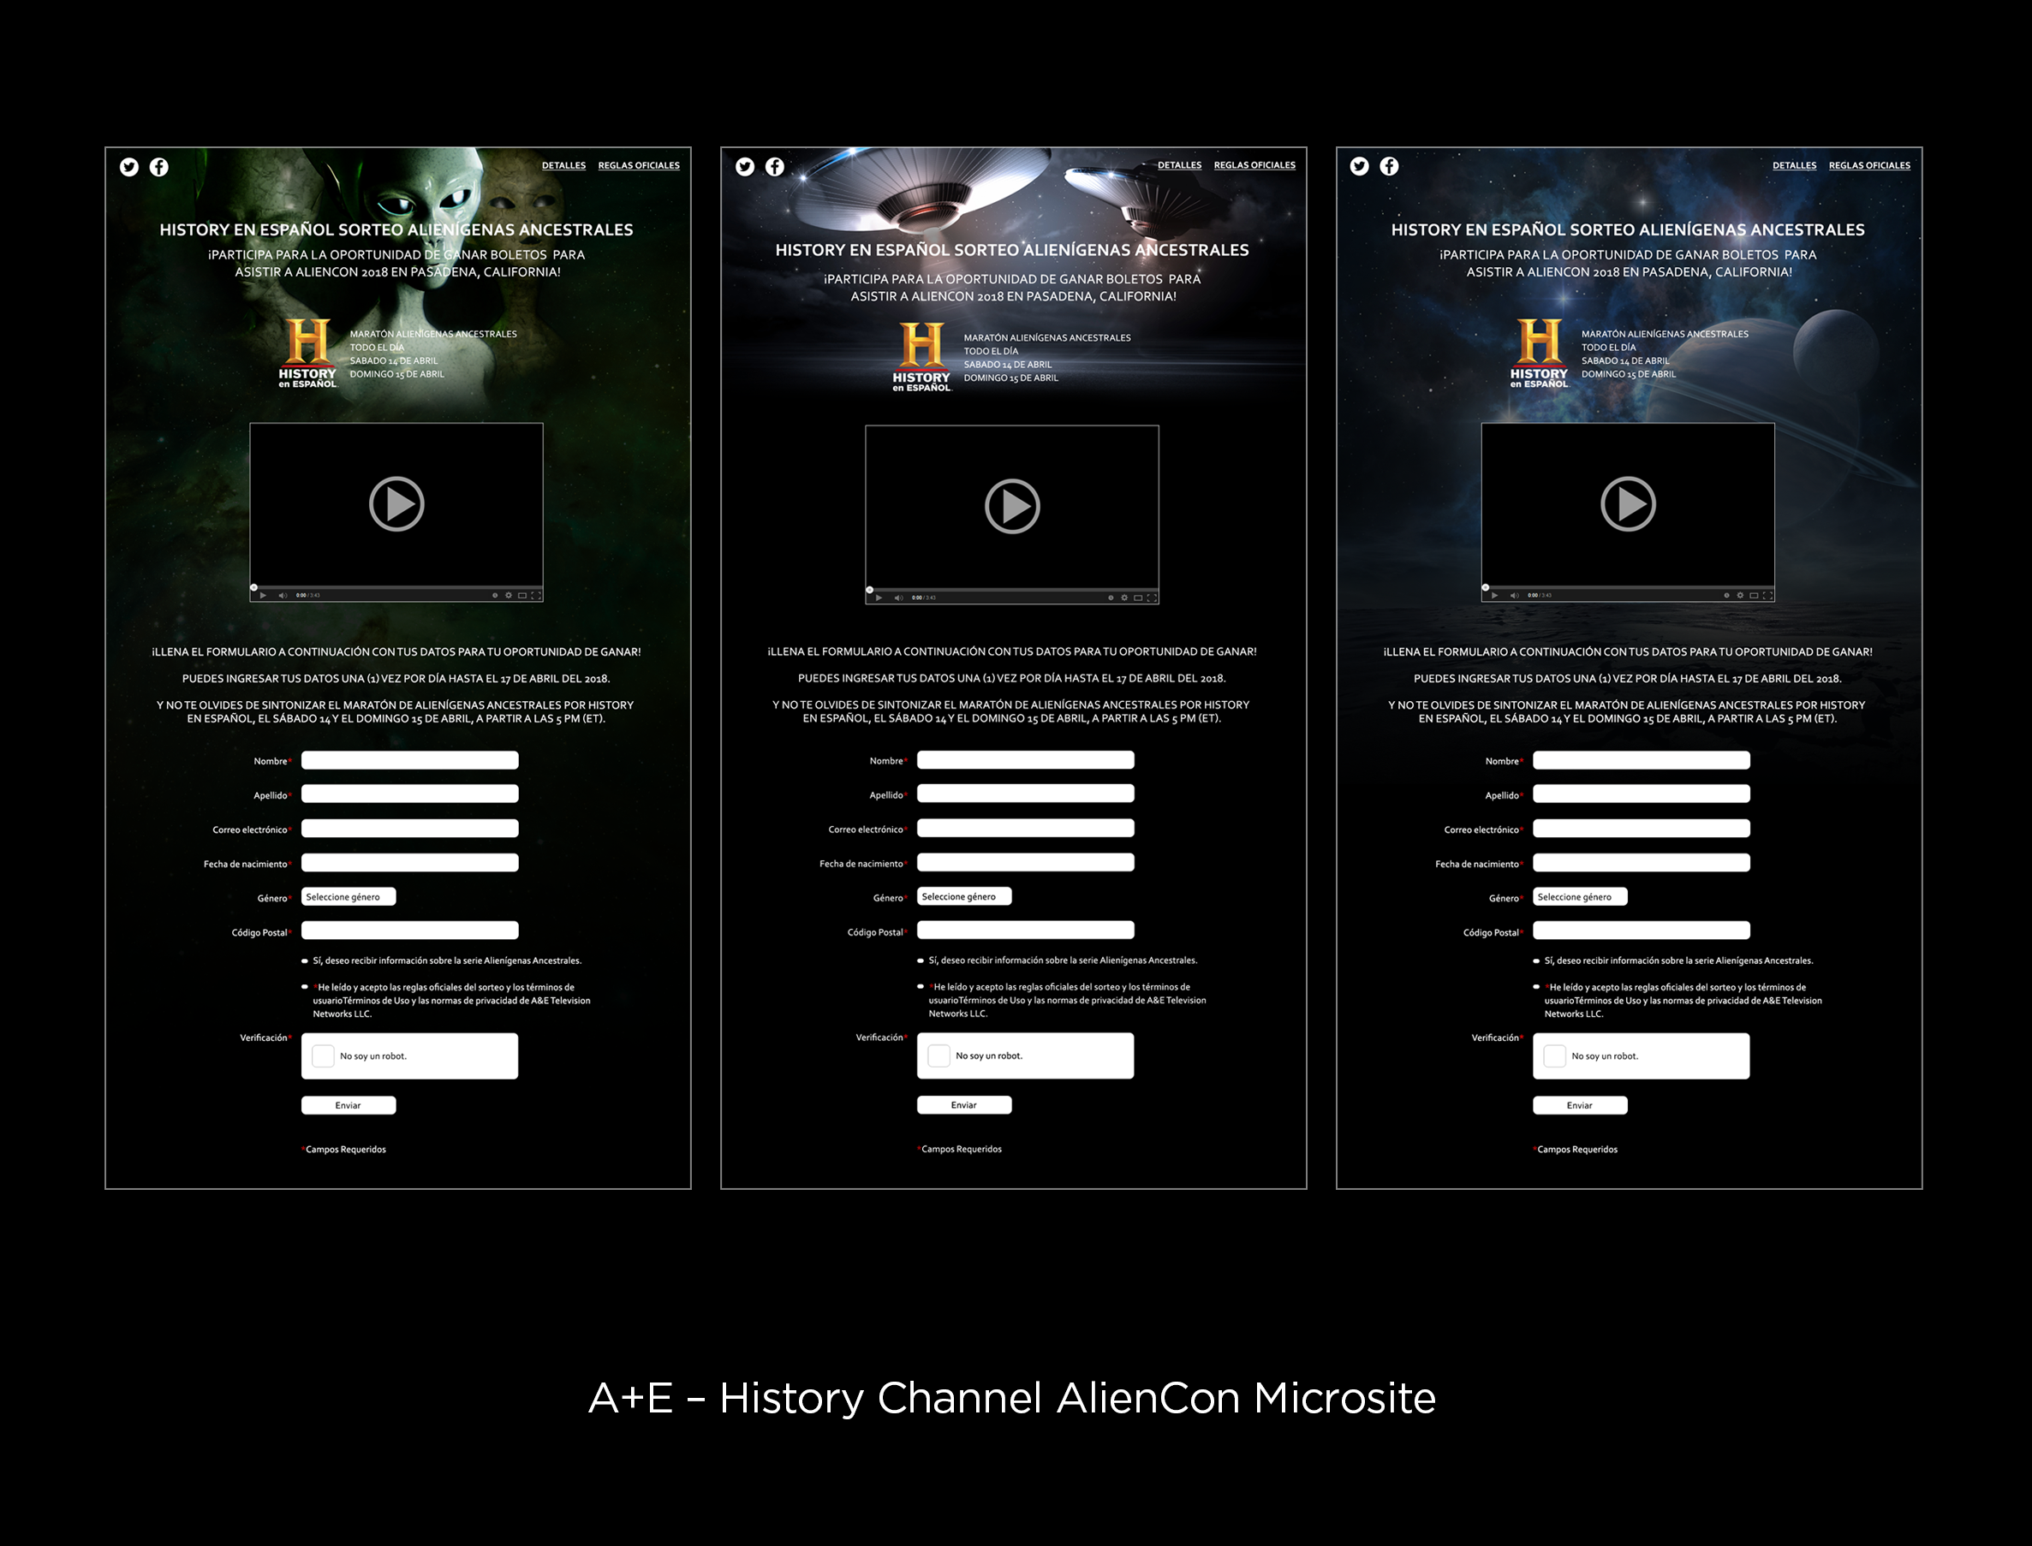This screenshot has width=2032, height=1546.
Task: Mute the video volume in the UFO mockup
Action: [x=899, y=598]
